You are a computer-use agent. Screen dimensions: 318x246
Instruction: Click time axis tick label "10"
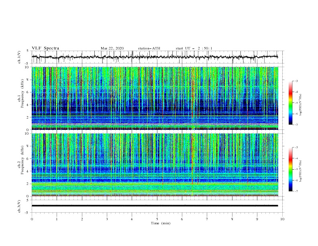click(282, 219)
